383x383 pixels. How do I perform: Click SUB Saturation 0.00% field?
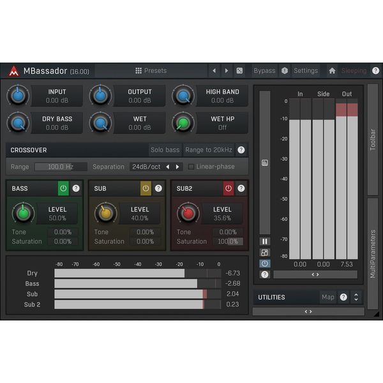(x=146, y=241)
